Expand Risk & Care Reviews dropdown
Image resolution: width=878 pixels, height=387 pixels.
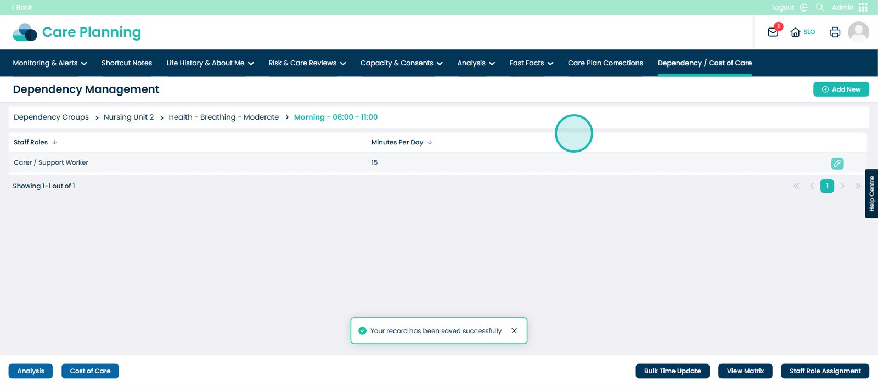[307, 63]
